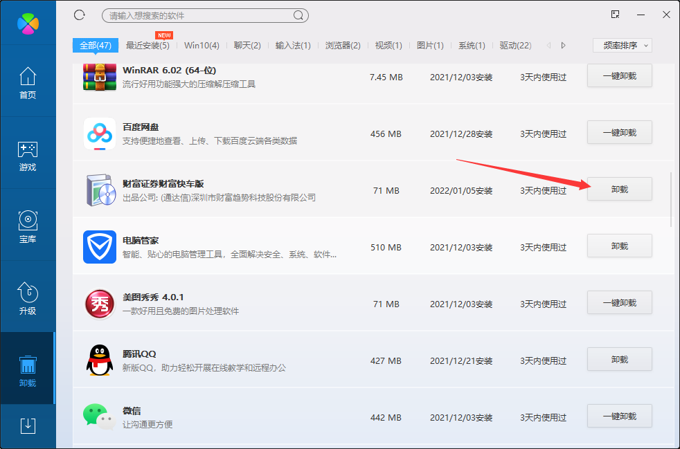Click the 让沟通更方便 description

(147, 424)
